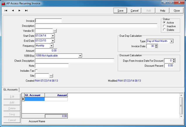186x127 pixels.
Task: Increase Days From Invoice Date For Discount
Action: coord(174,59)
